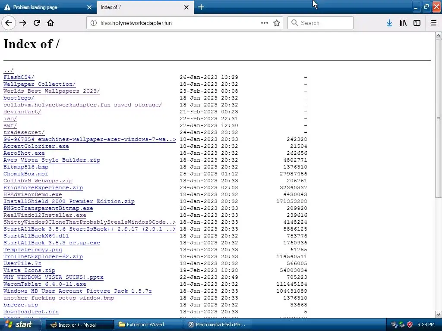Click the scrollbar down arrow
442x331 pixels.
(x=439, y=314)
